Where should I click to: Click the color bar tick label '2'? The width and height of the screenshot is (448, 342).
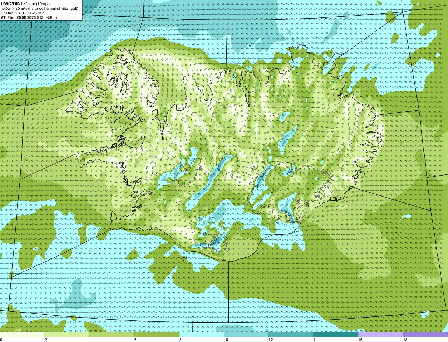(46, 340)
